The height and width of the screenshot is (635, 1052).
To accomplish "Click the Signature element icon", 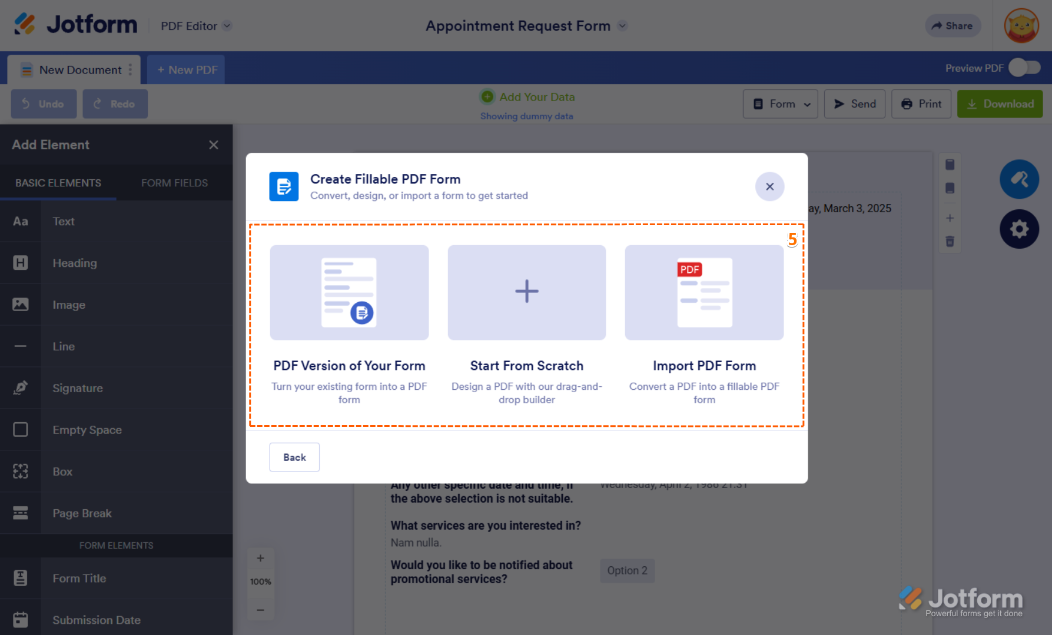I will coord(21,388).
